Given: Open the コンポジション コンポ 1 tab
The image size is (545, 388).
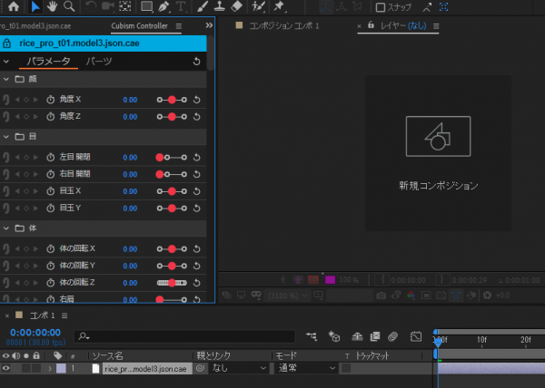Looking at the screenshot, I should tap(283, 26).
